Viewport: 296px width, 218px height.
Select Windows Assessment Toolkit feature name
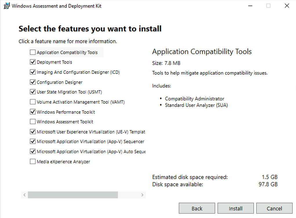65,122
